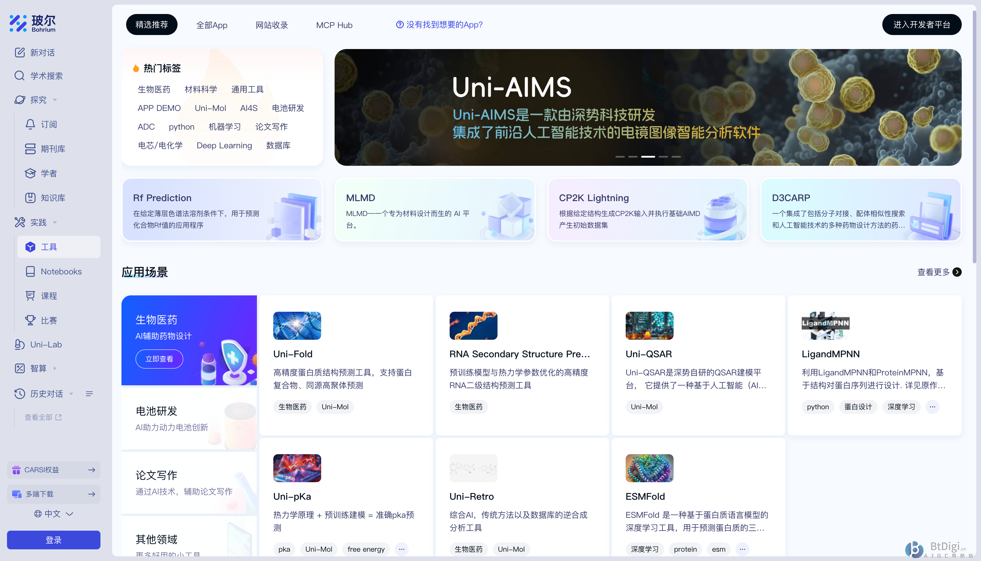Viewport: 981px width, 561px height.
Task: Click the 订阅 bell icon
Action: point(30,124)
